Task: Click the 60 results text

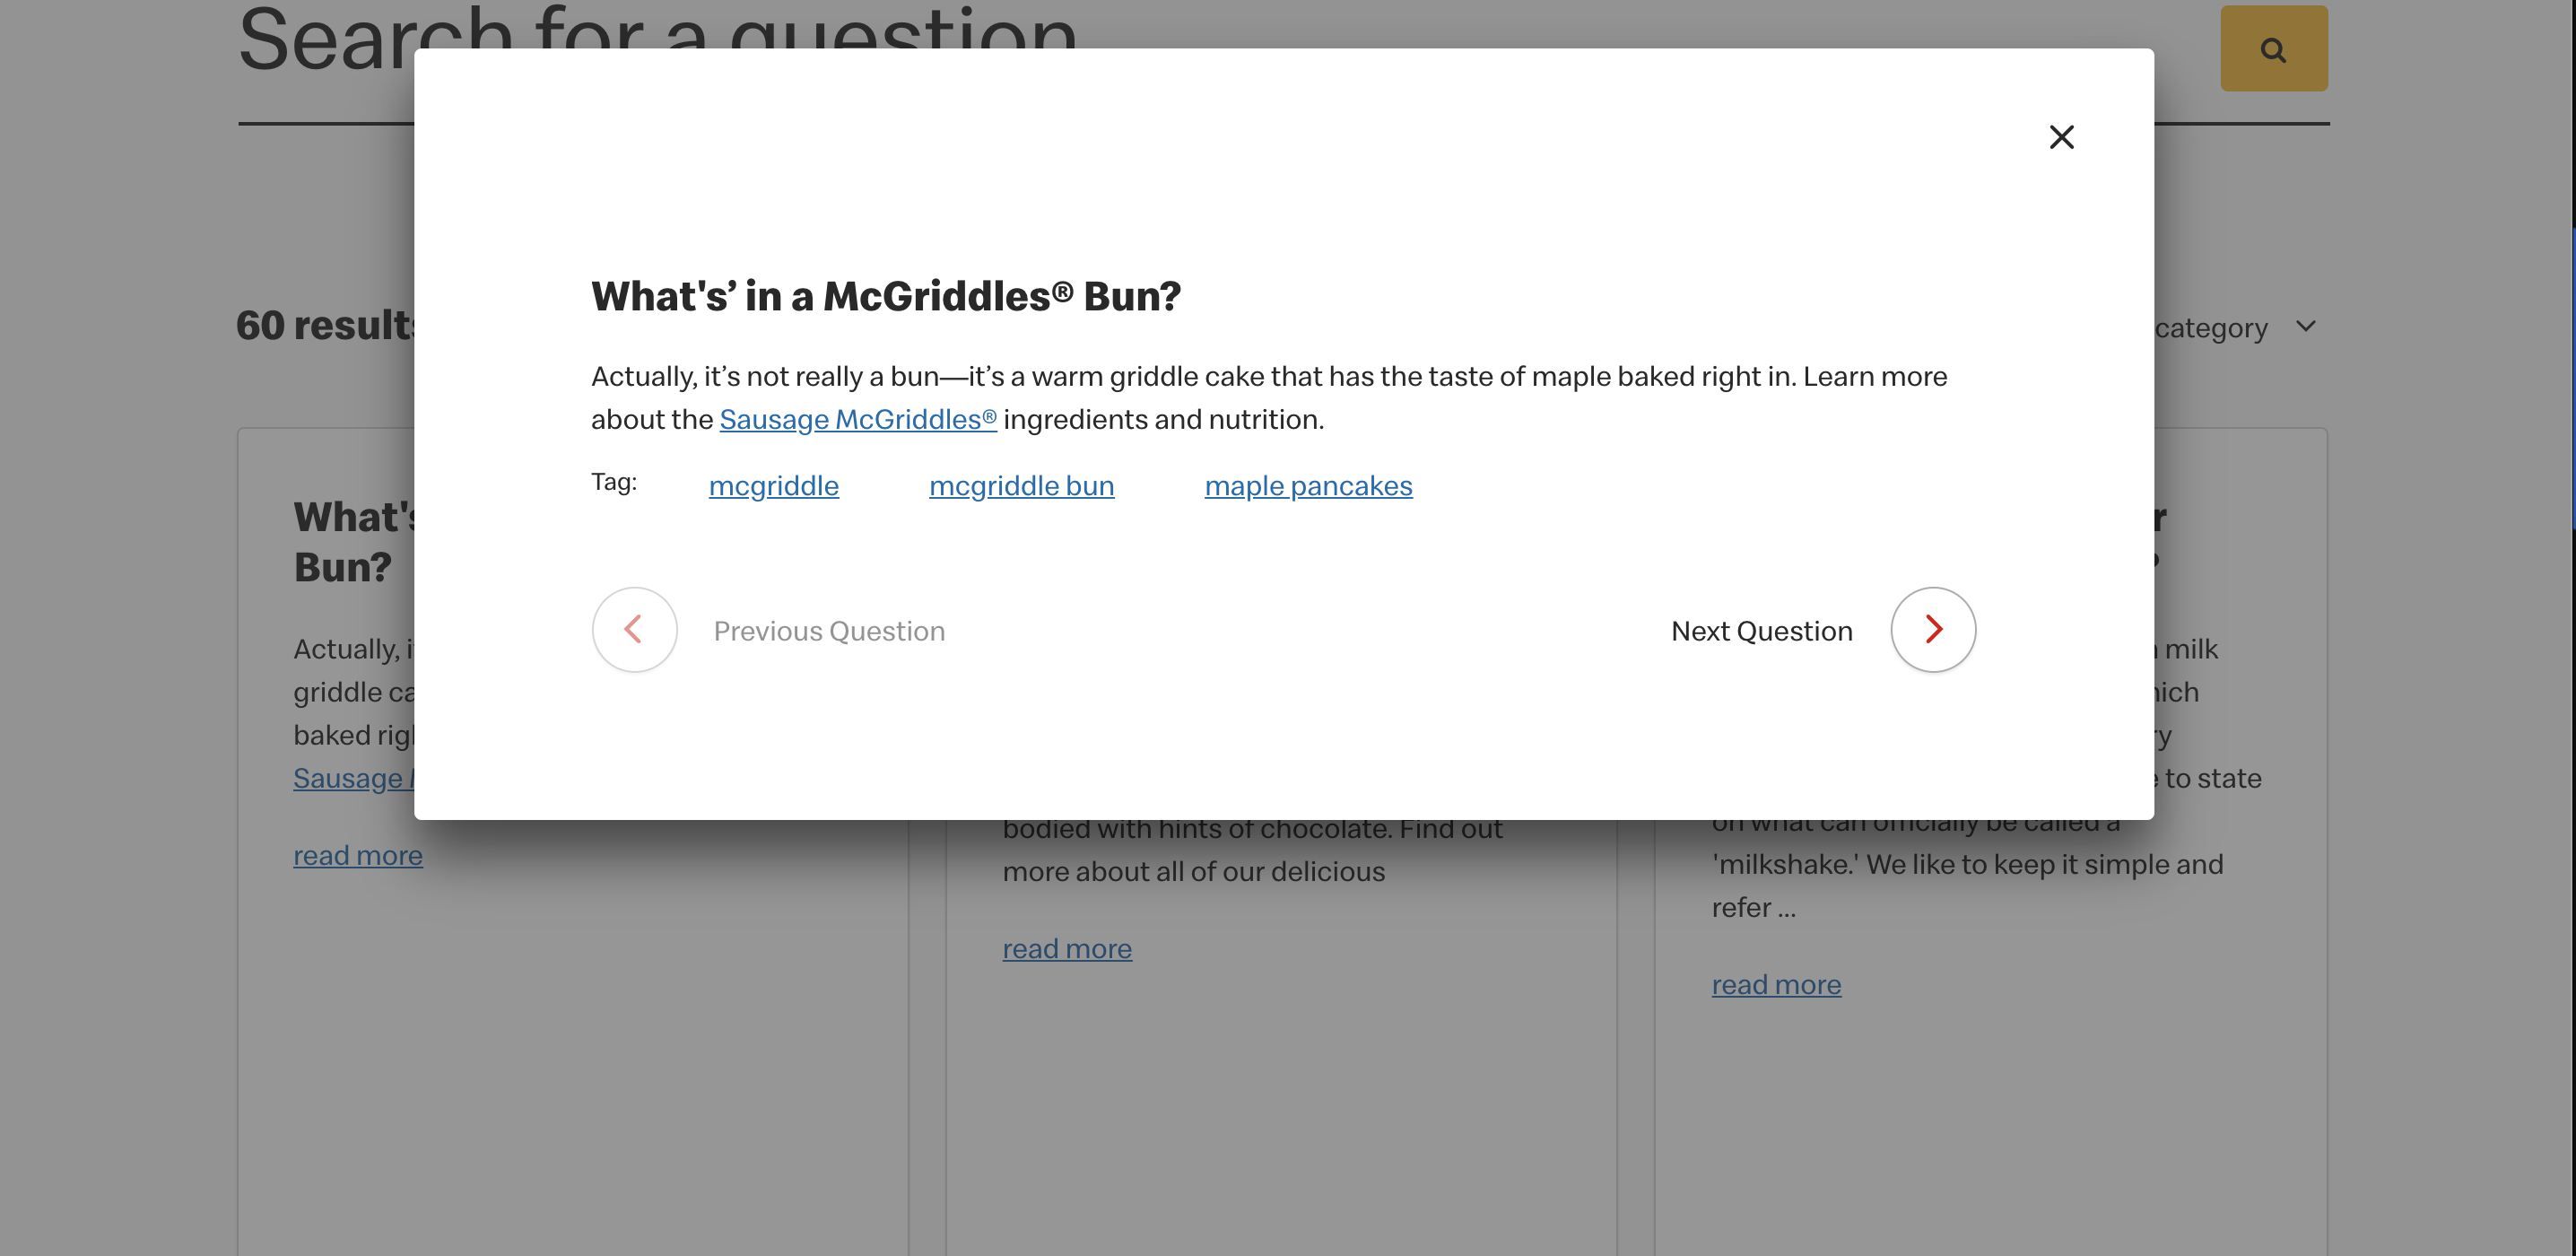Action: click(325, 326)
